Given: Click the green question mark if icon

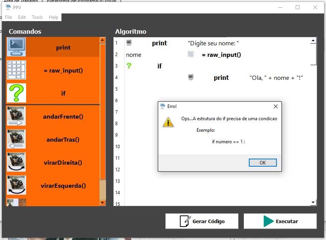Looking at the screenshot, I should click(16, 93).
